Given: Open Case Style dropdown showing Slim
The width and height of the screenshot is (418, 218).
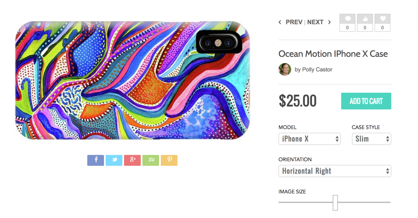Looking at the screenshot, I should [x=371, y=139].
